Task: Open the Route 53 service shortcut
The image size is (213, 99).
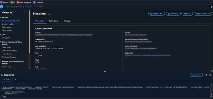Action: click(5, 2)
